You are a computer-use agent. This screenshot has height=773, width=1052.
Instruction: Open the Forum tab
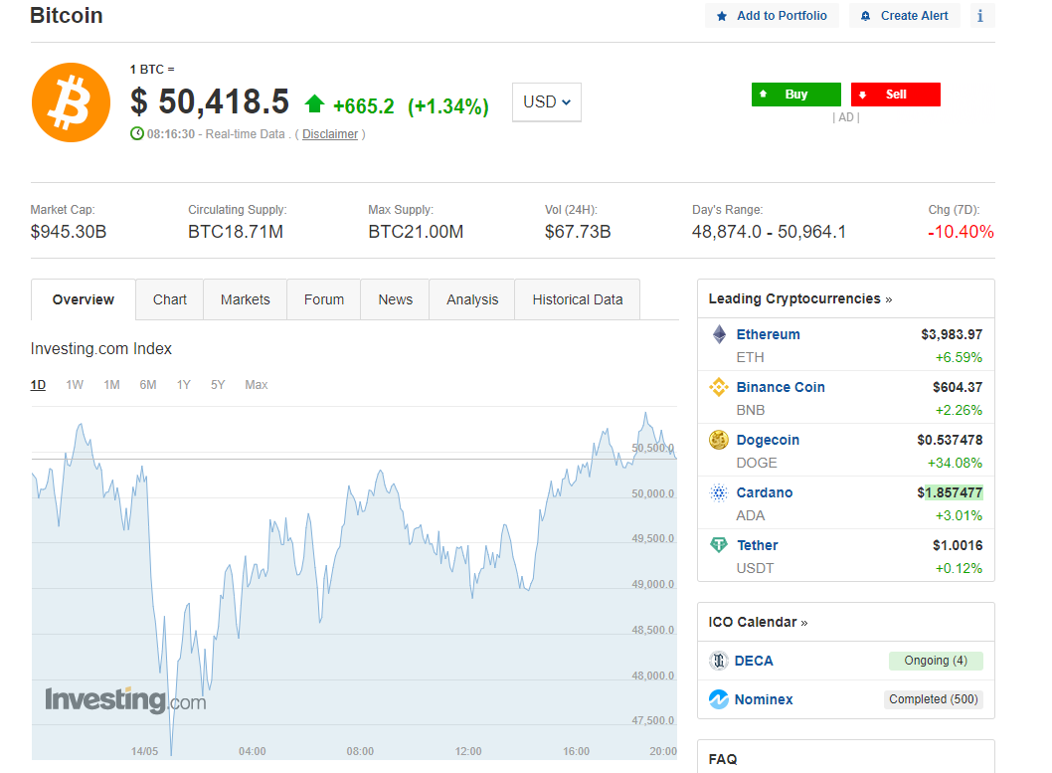coord(324,299)
